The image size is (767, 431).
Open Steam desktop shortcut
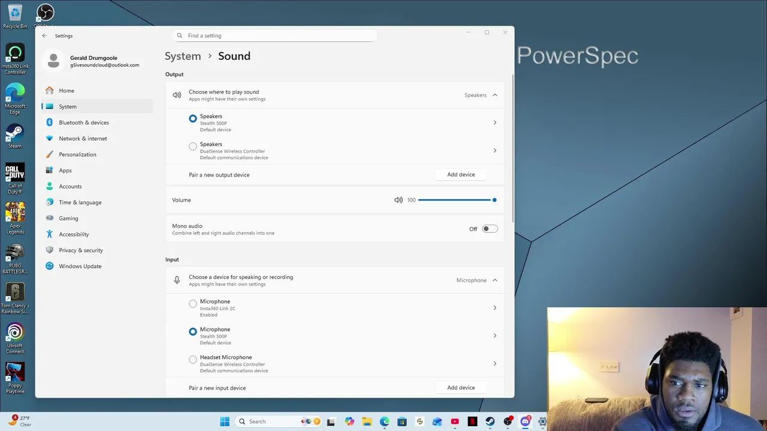pyautogui.click(x=15, y=136)
